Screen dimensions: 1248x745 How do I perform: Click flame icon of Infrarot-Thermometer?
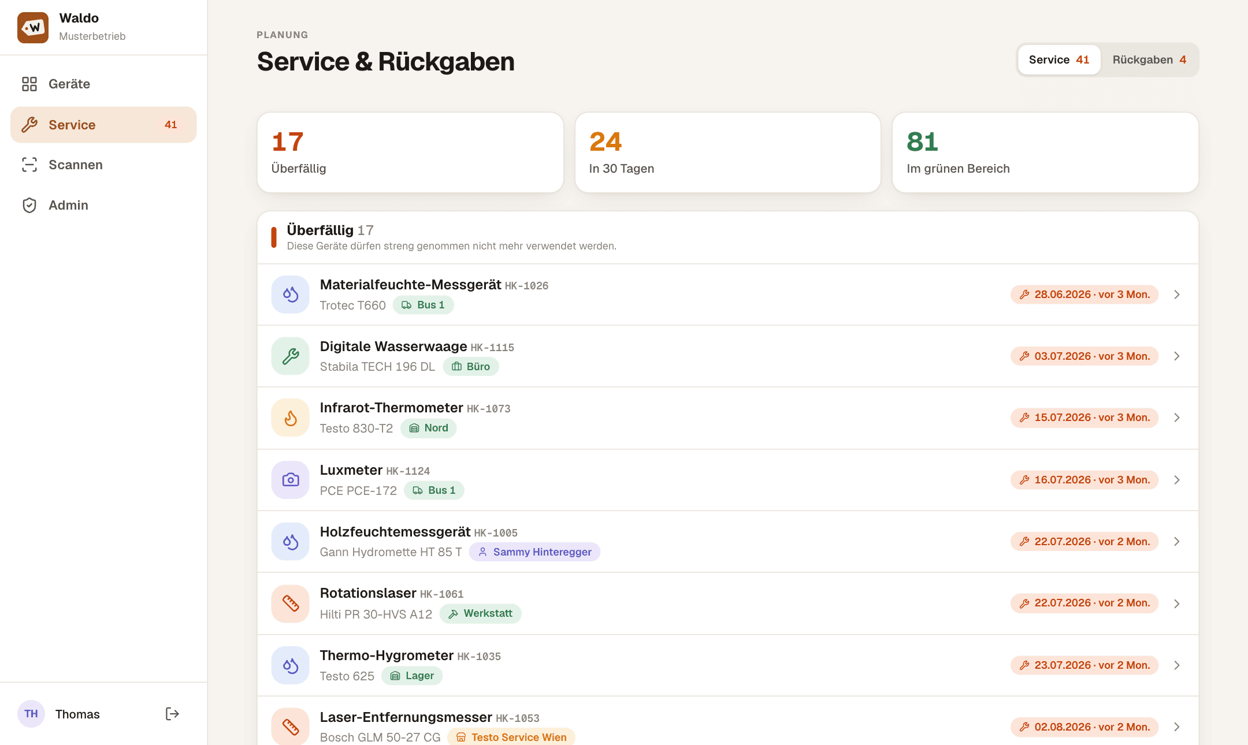(x=291, y=418)
